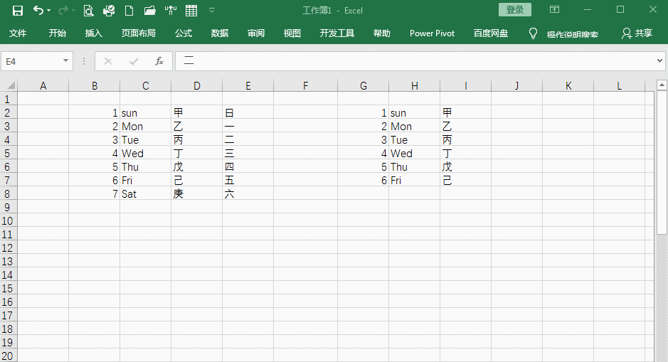The width and height of the screenshot is (668, 362).
Task: Open the 页面布局 tab
Action: tap(139, 33)
